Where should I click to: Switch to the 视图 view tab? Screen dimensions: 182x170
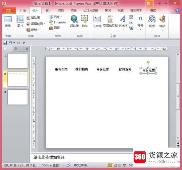coord(120,10)
